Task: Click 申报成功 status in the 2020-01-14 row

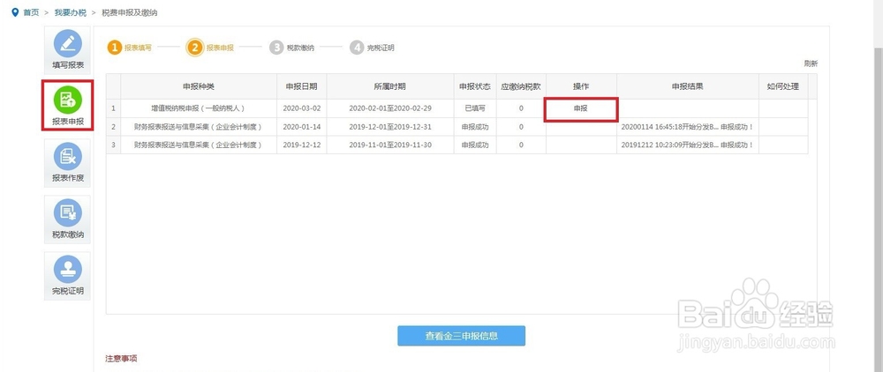Action: [475, 127]
